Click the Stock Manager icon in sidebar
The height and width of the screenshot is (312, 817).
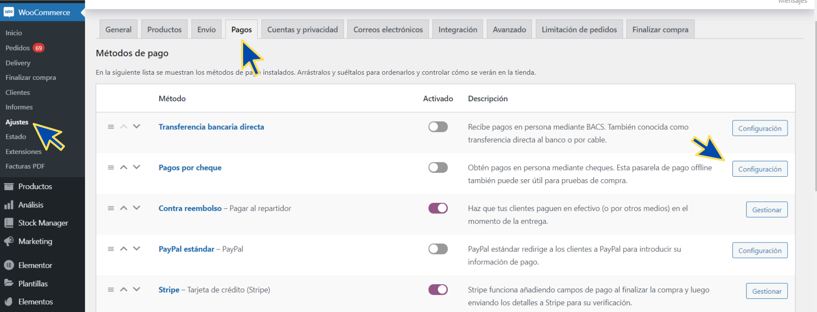9,223
